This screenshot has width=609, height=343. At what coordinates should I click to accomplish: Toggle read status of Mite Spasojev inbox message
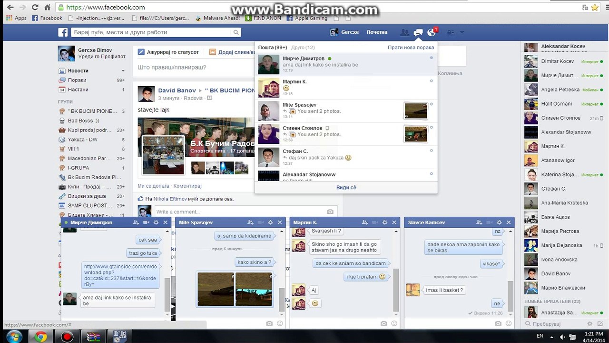(x=432, y=104)
